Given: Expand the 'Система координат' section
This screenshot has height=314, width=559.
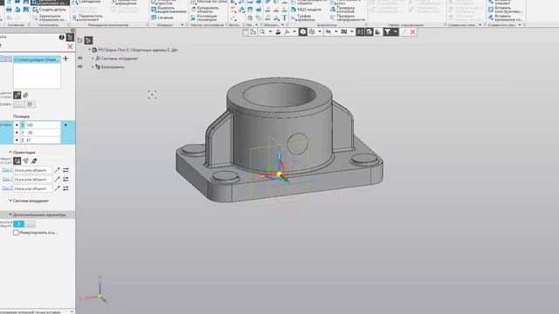Looking at the screenshot, I should pos(10,201).
